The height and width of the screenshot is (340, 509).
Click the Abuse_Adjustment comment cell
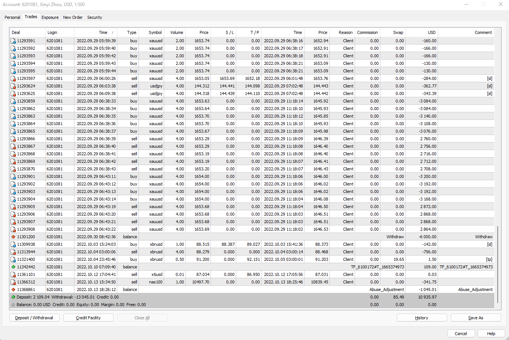(x=475, y=289)
